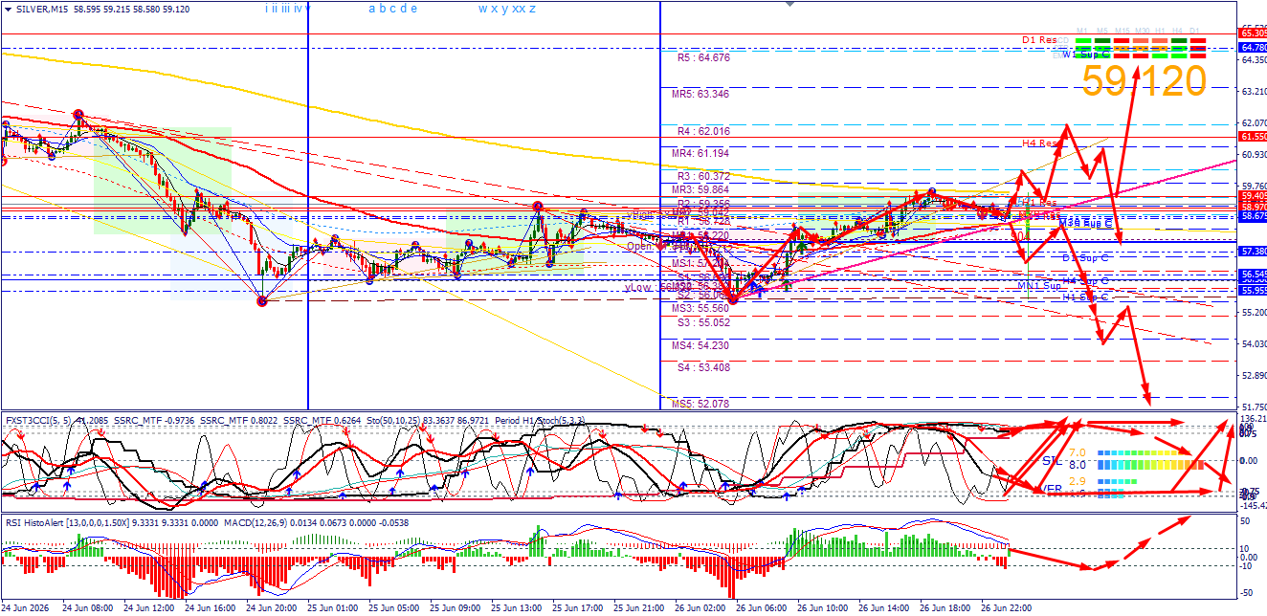Select the S4 : 53.408 pivot label

click(x=703, y=367)
